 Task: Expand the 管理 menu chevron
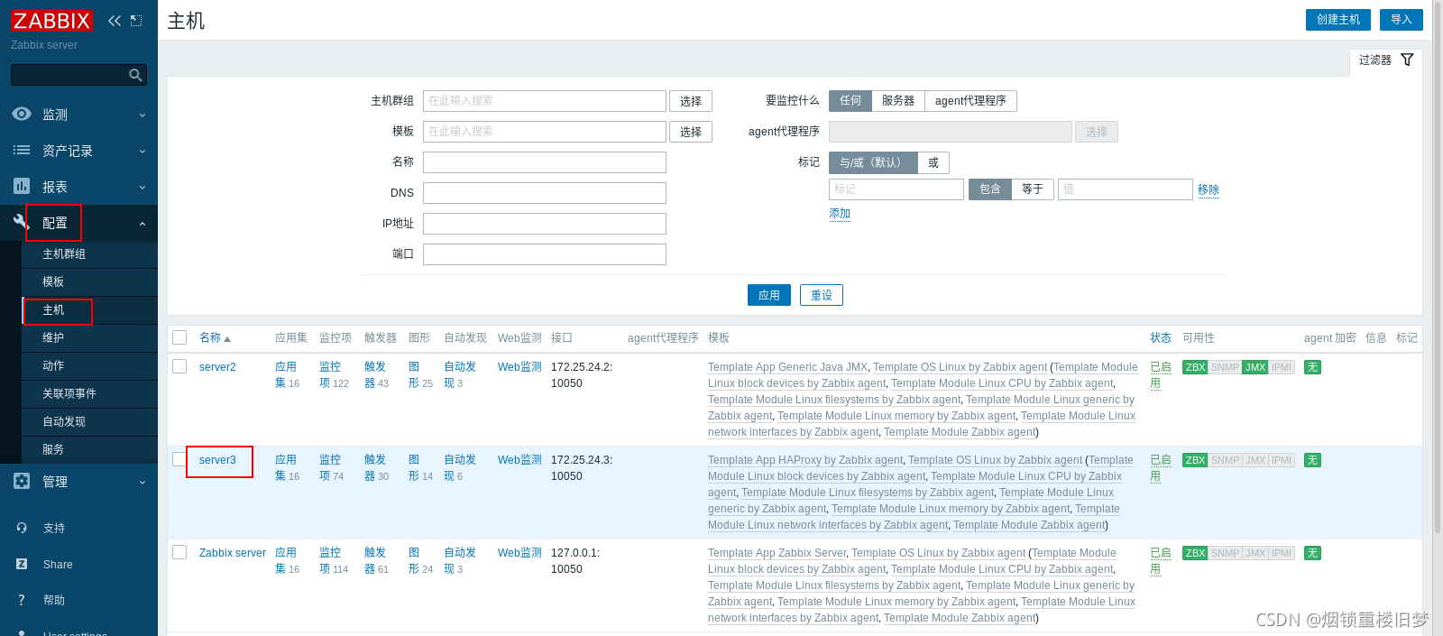142,482
